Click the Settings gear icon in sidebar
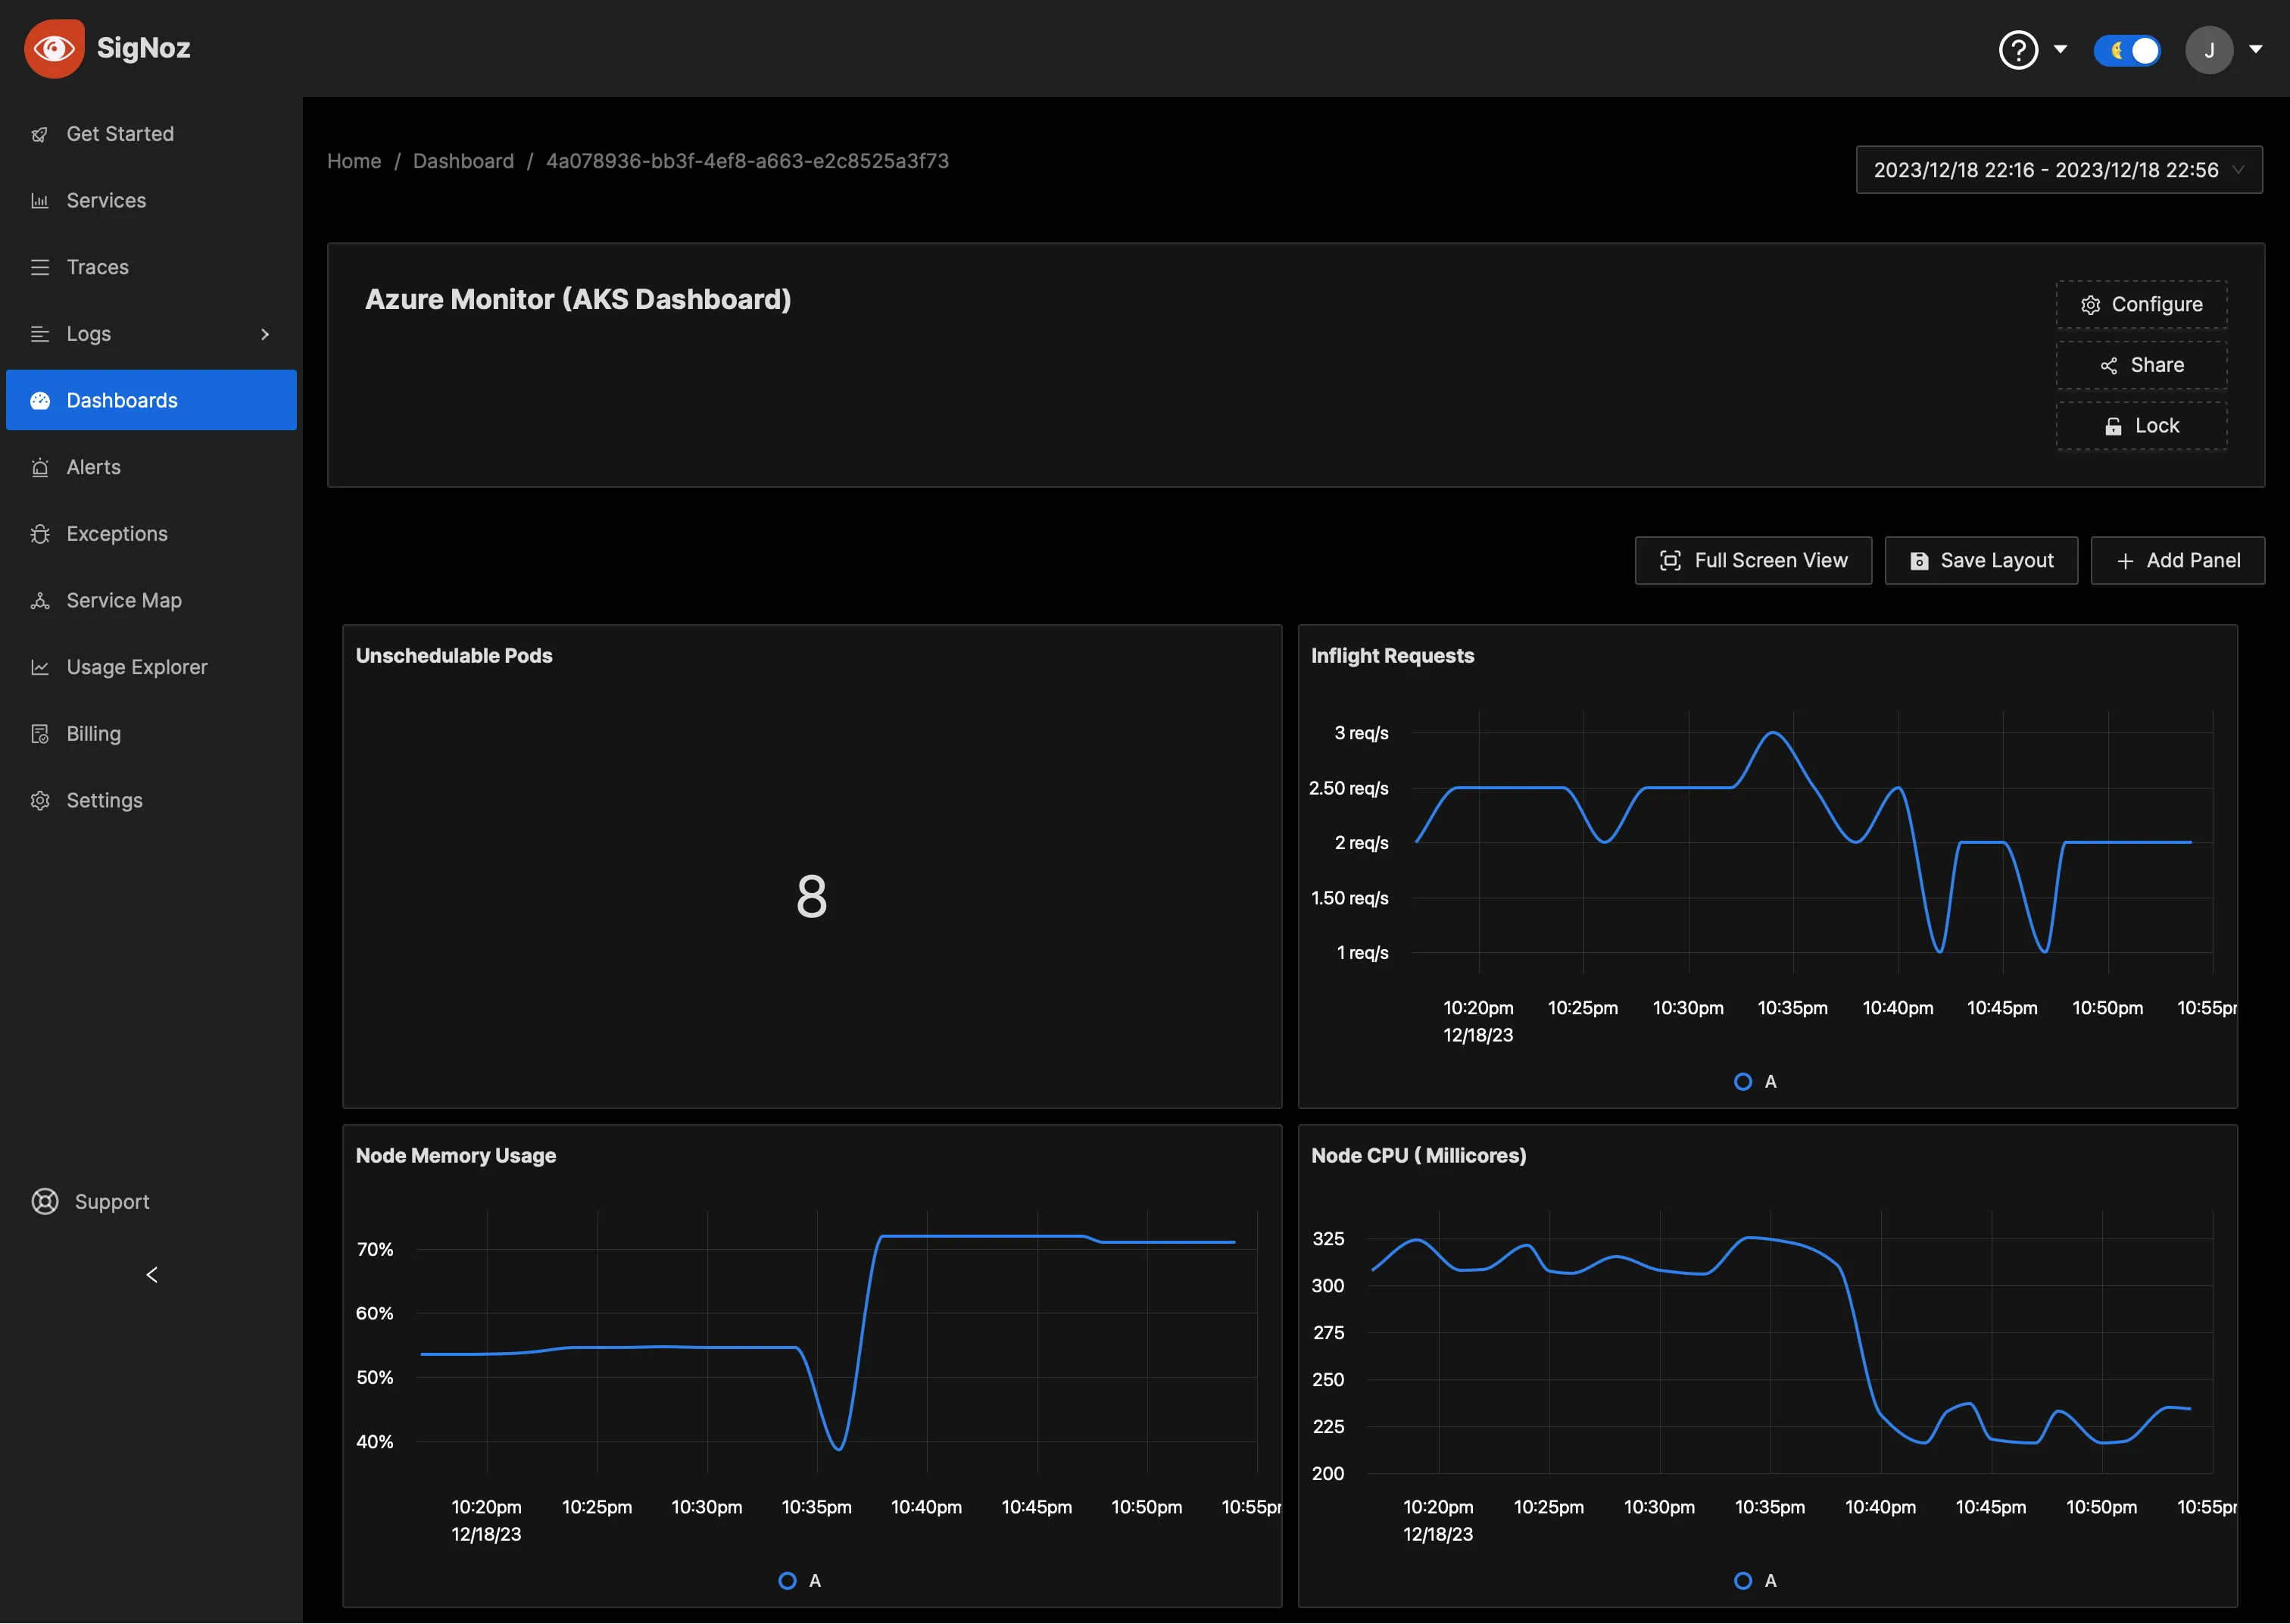 [x=40, y=801]
